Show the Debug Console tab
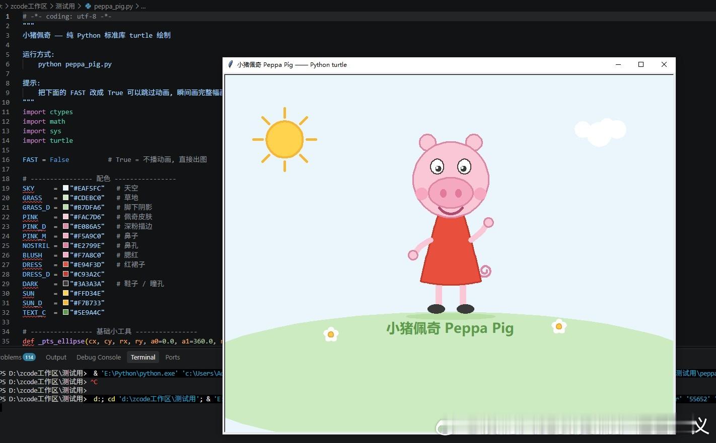This screenshot has height=443, width=716. (99, 357)
